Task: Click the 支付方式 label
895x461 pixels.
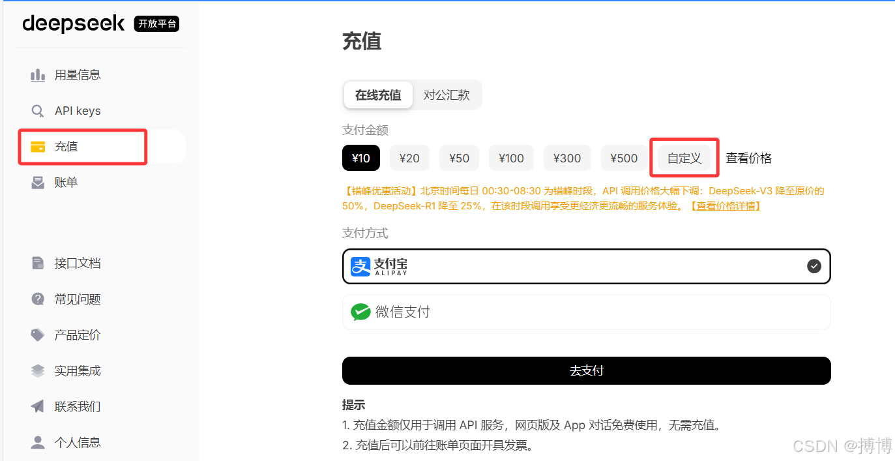Action: (x=365, y=233)
